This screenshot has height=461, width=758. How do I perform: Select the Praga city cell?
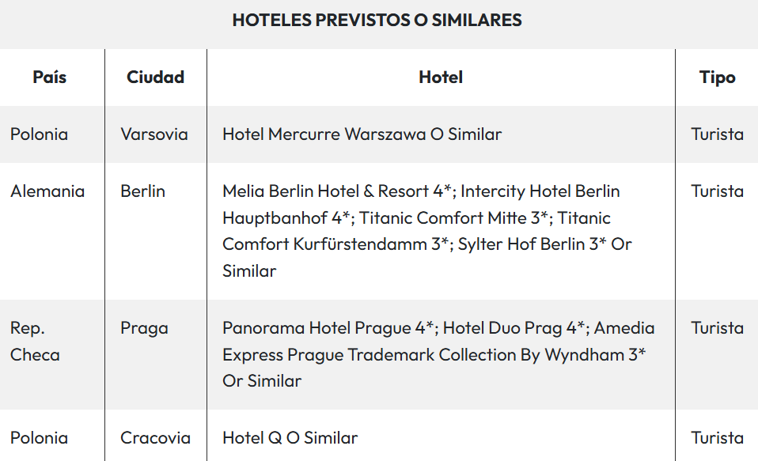pos(144,328)
